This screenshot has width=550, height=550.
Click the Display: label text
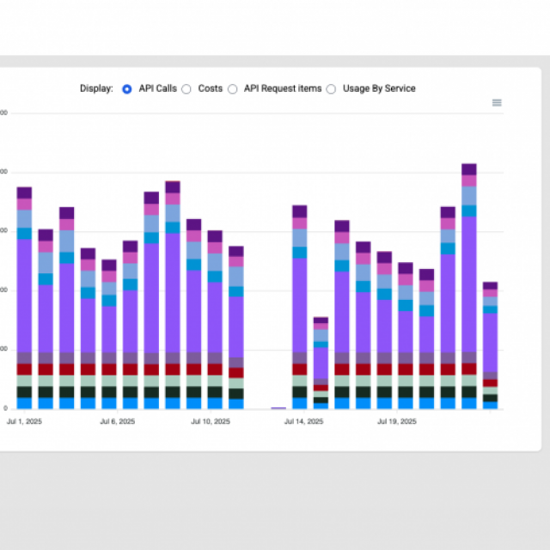96,89
